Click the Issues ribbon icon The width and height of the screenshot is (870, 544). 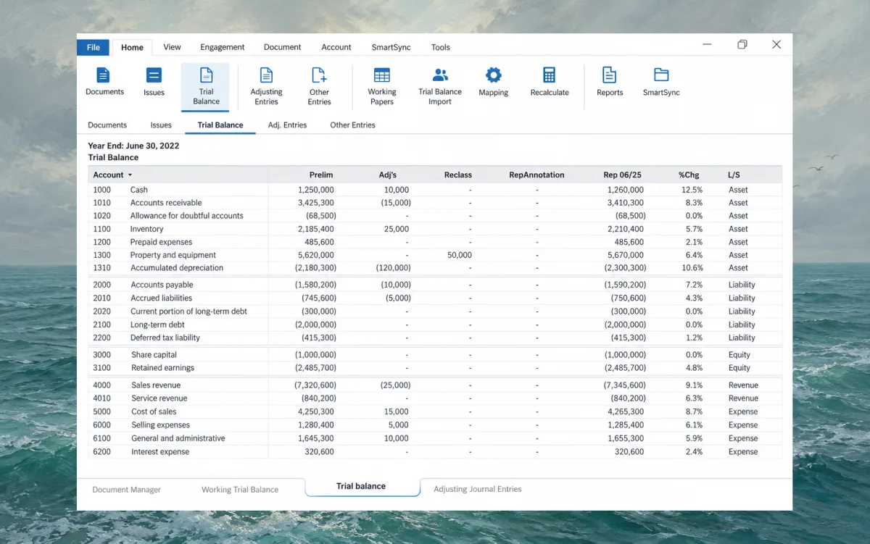(x=154, y=81)
